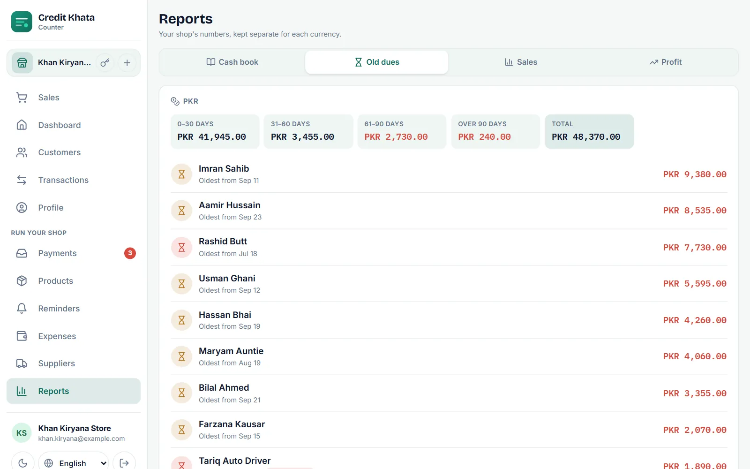
Task: Open the English language dropdown
Action: pos(74,463)
